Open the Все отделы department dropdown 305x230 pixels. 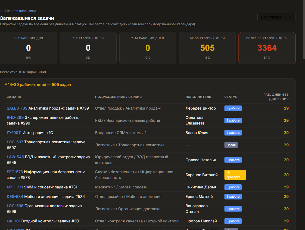tap(276, 17)
